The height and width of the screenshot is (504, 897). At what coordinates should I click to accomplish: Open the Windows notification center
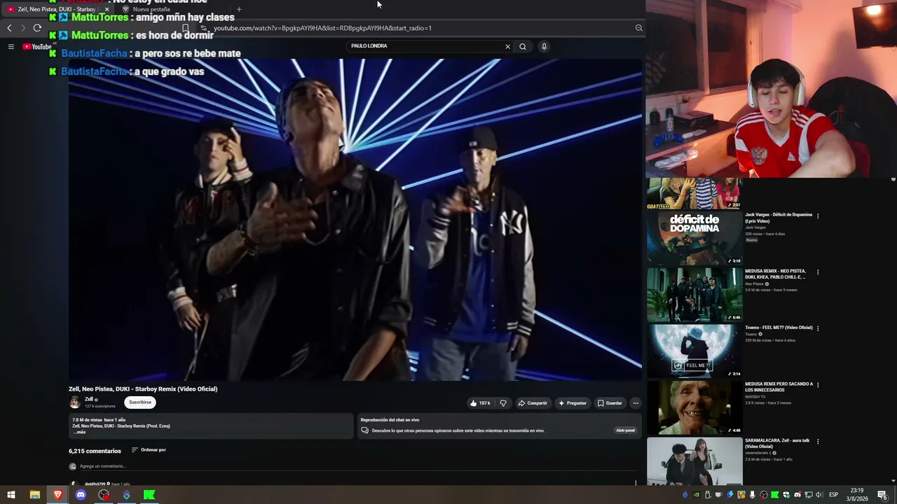[x=882, y=495]
